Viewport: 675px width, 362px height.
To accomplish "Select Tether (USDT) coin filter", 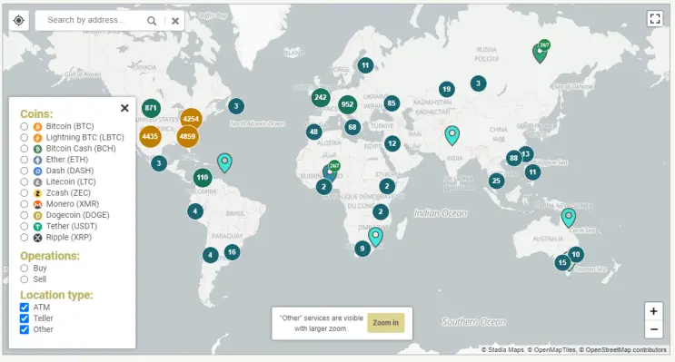I will [x=25, y=226].
